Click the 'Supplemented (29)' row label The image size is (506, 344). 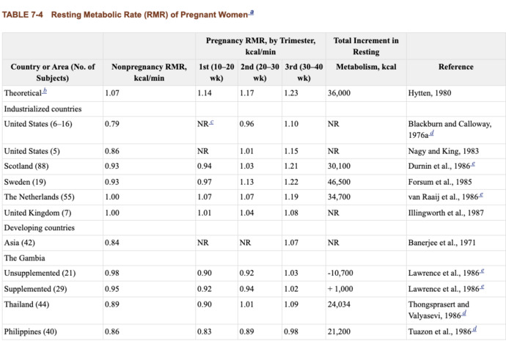pos(36,289)
